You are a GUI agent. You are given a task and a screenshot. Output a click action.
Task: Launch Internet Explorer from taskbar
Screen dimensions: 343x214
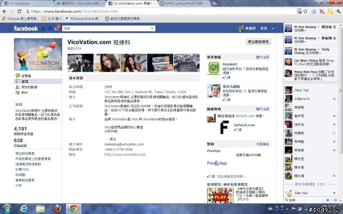24,209
